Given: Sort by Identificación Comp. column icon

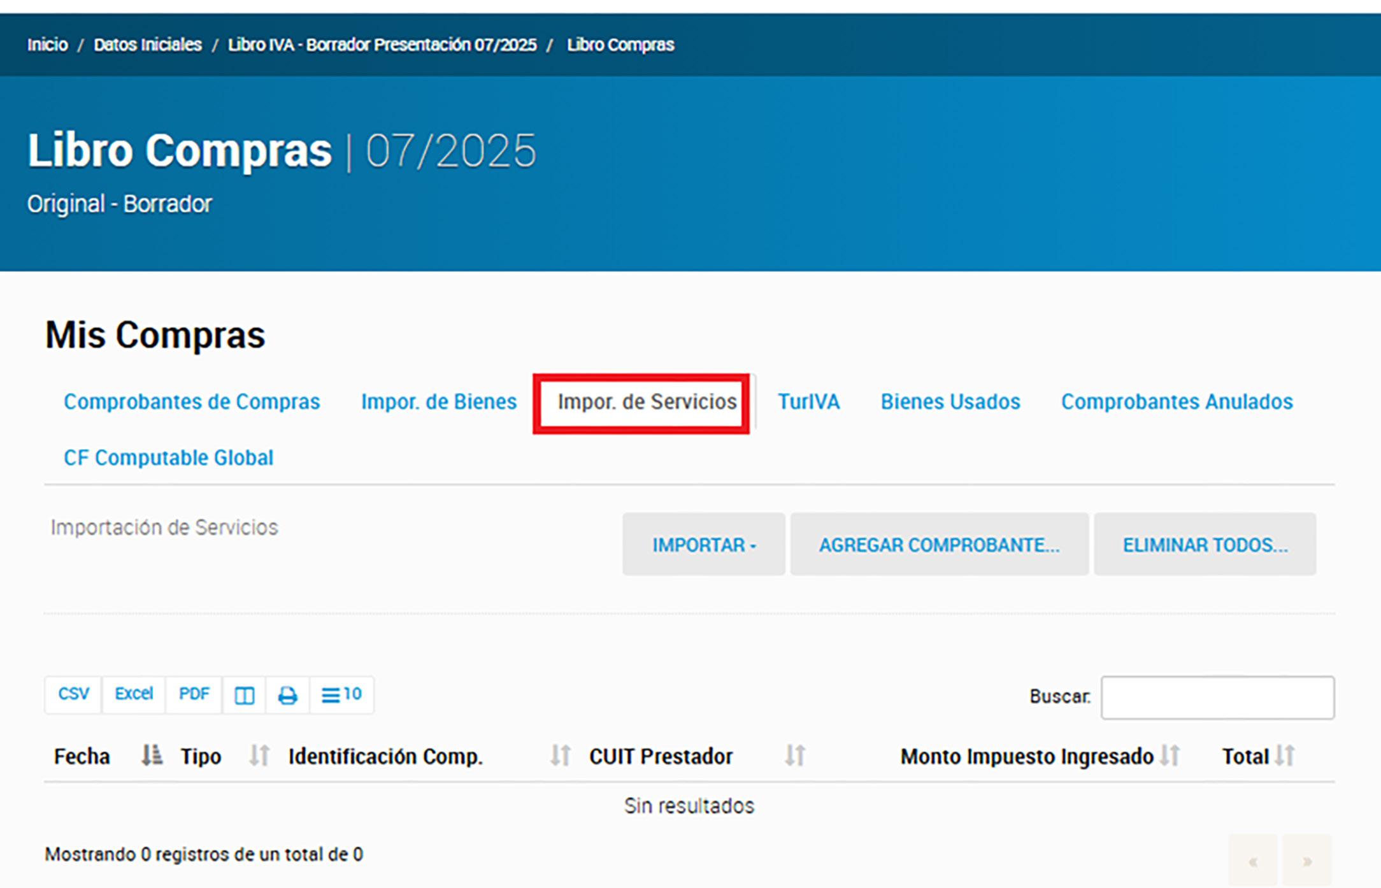Looking at the screenshot, I should tap(560, 756).
